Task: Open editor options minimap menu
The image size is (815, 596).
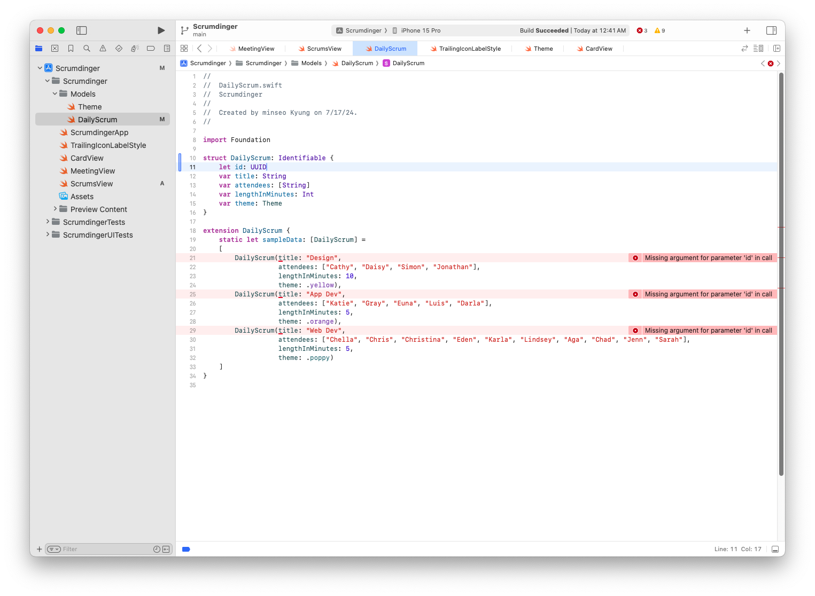Action: point(758,49)
